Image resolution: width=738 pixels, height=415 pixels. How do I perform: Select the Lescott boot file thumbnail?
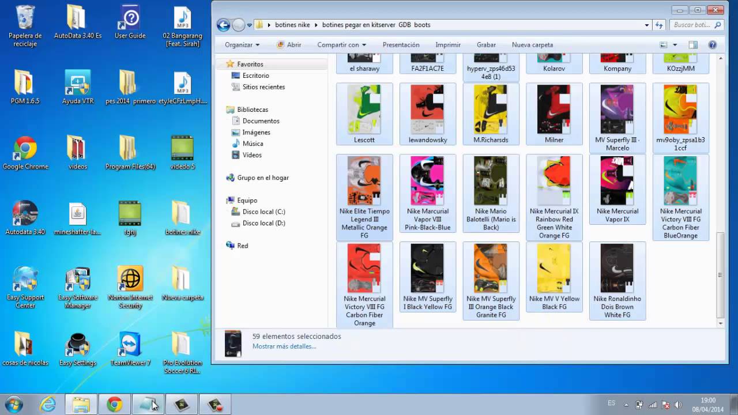coord(364,114)
